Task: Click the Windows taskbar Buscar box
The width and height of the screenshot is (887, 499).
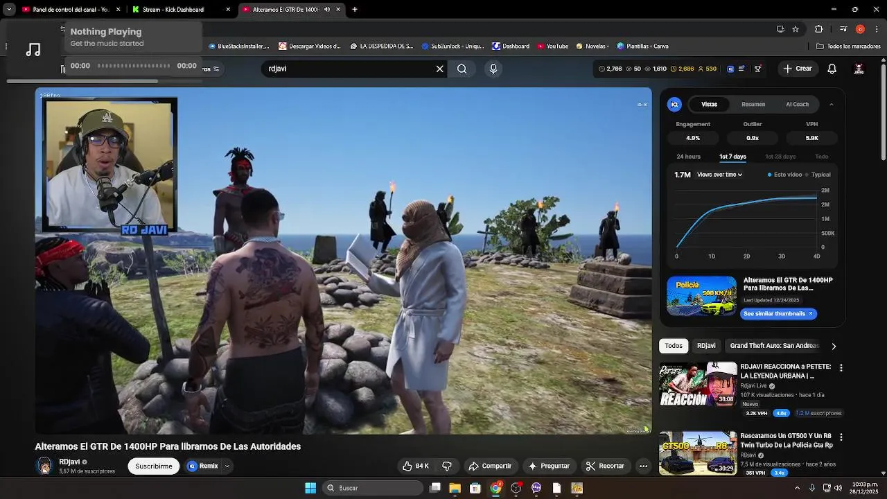Action: [x=374, y=488]
